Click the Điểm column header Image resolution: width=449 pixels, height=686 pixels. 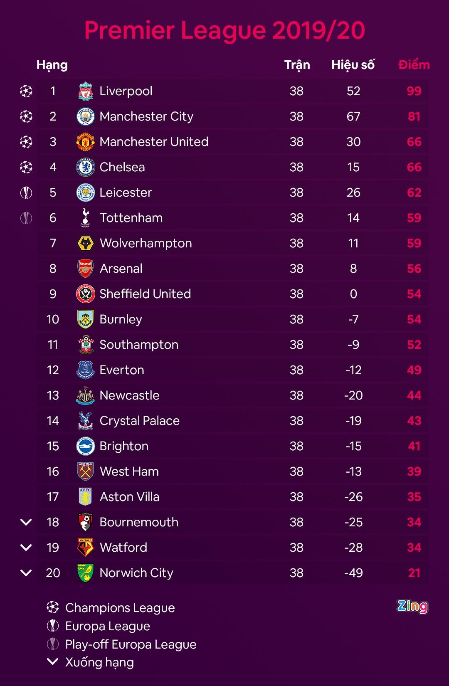(414, 65)
